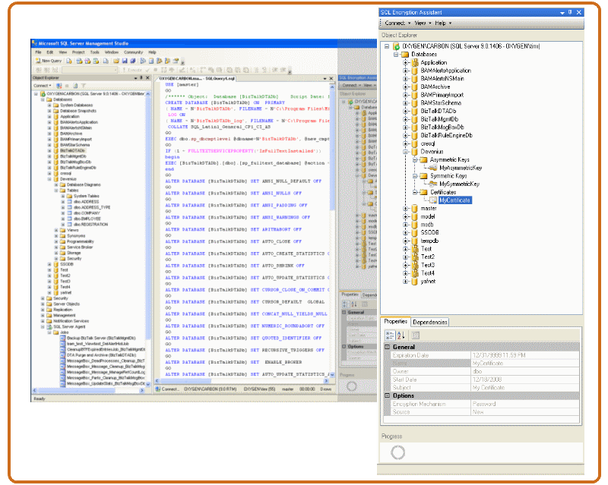Open the Project menu in SSMS
The height and width of the screenshot is (485, 608).
click(x=78, y=52)
